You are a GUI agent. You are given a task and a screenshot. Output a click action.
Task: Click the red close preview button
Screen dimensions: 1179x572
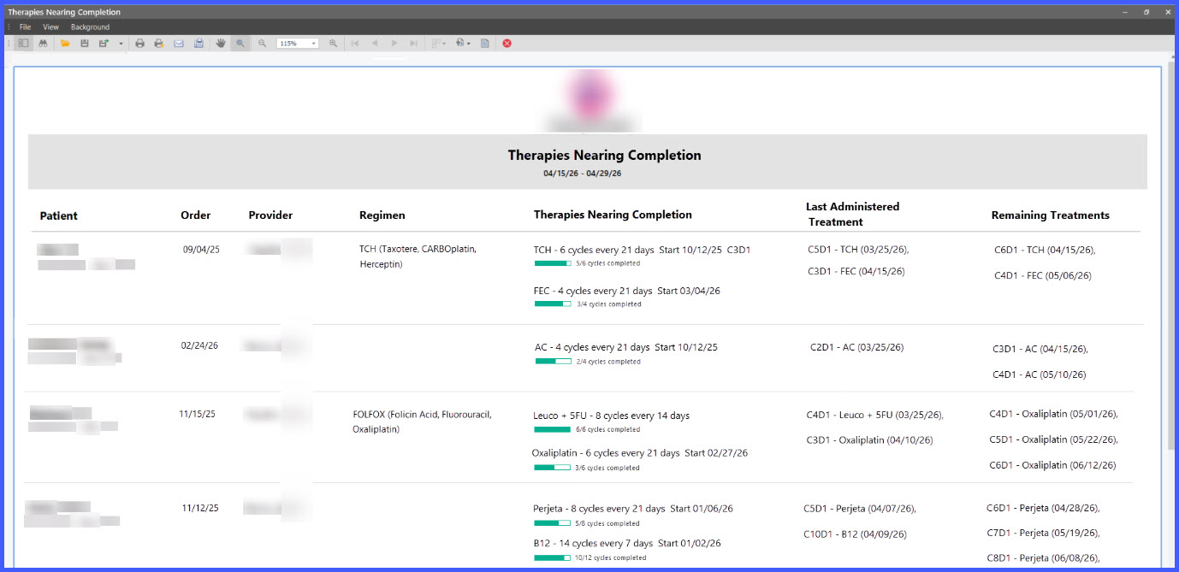(x=507, y=43)
